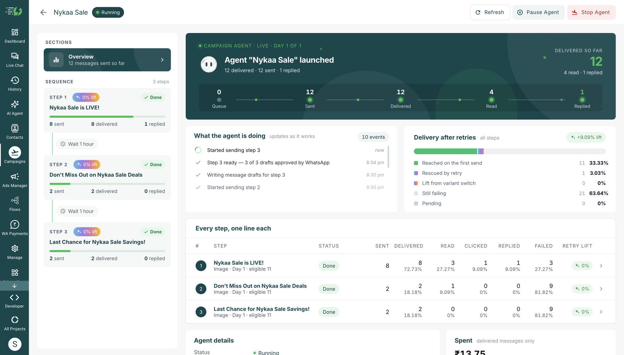Select Step 1 Nykaa Sale is LIVE! card
The image size is (624, 355).
coord(107,110)
